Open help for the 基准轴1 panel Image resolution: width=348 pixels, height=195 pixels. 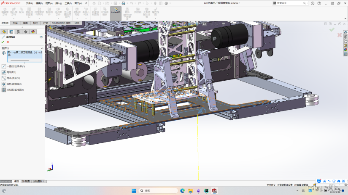41,37
